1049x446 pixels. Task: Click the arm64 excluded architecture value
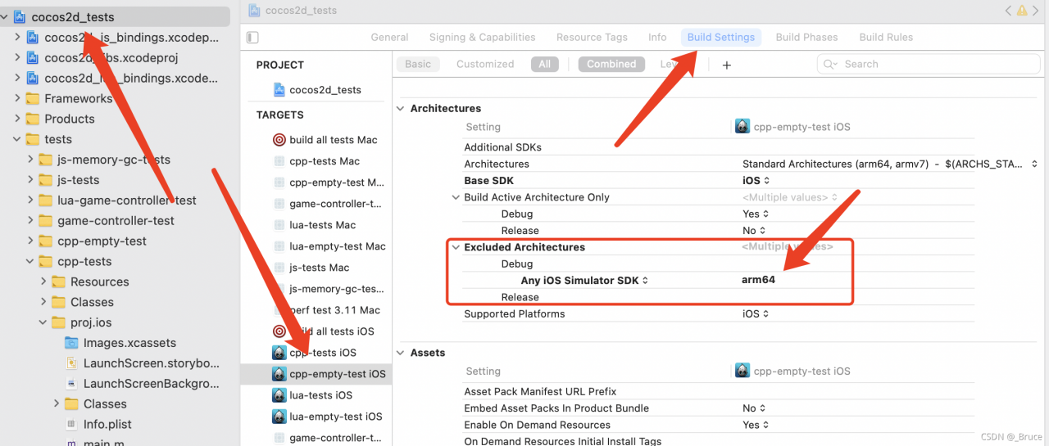tap(758, 280)
